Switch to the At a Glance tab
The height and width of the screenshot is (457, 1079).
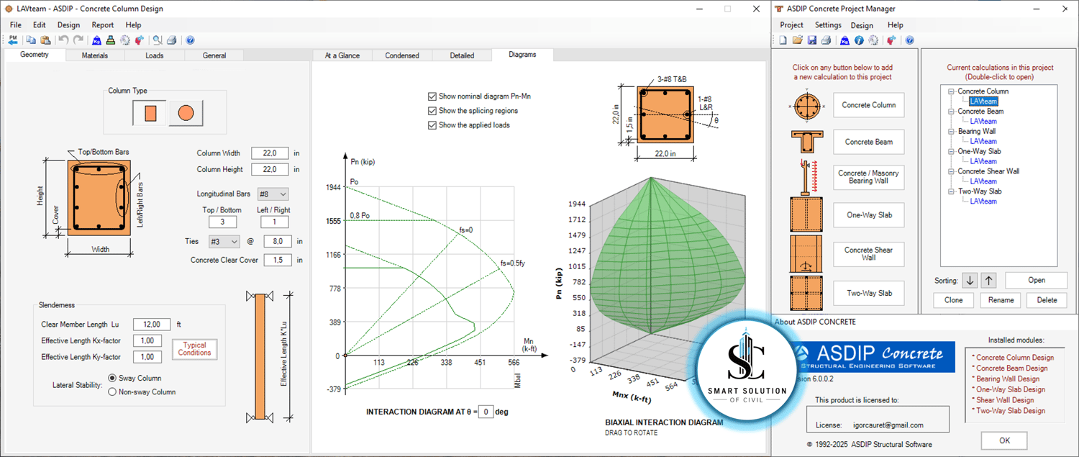[342, 55]
